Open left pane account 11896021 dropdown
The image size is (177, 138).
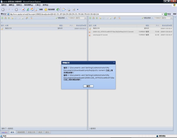pyautogui.click(x=85, y=18)
